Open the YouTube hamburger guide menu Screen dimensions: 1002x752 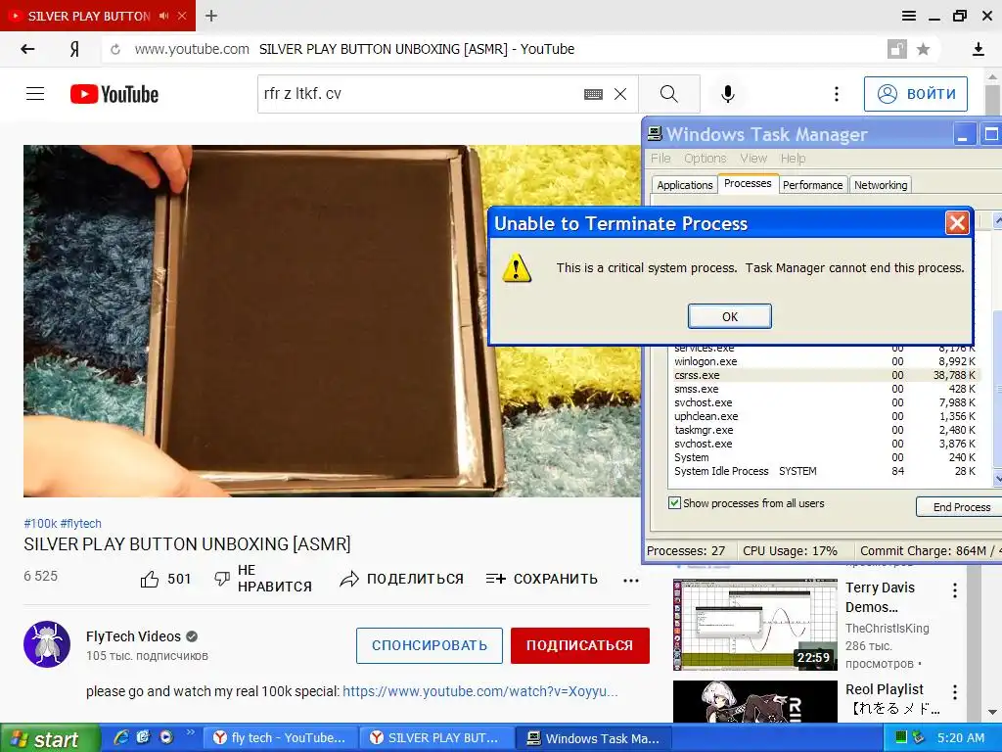click(35, 94)
